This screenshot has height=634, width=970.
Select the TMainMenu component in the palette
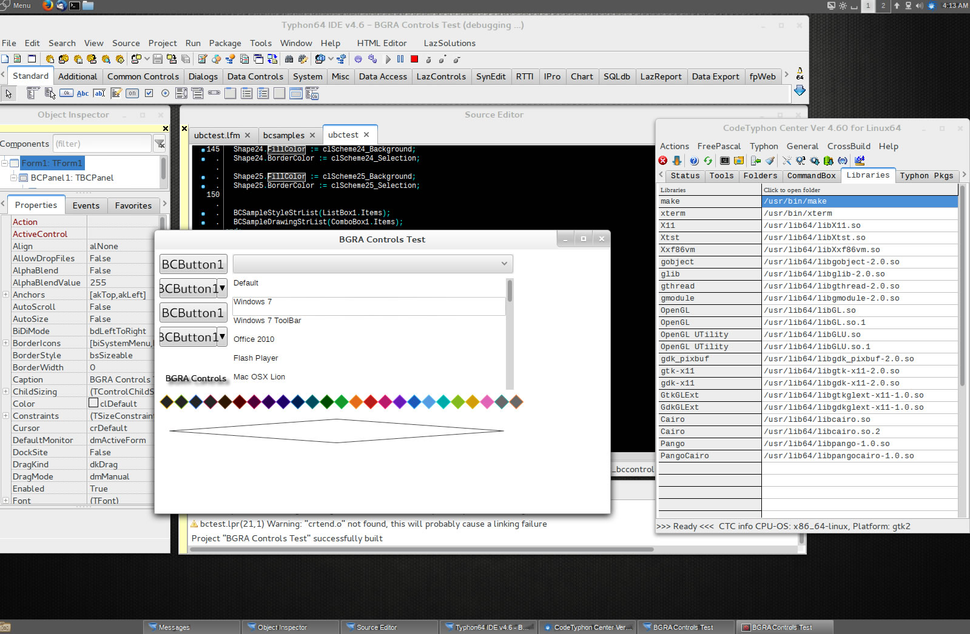coord(33,93)
